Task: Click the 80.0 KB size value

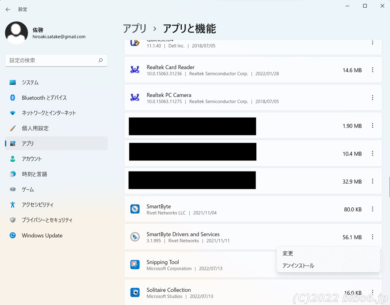Action: click(x=353, y=210)
